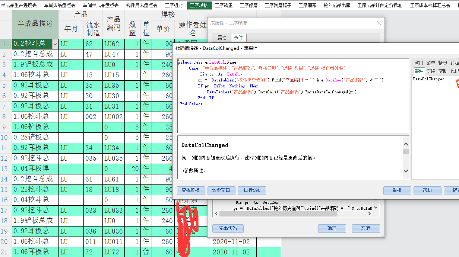Screen dimensions: 459x257
Task: Open the 窗口 tab in the code editor side panel
Action: (x=419, y=63)
